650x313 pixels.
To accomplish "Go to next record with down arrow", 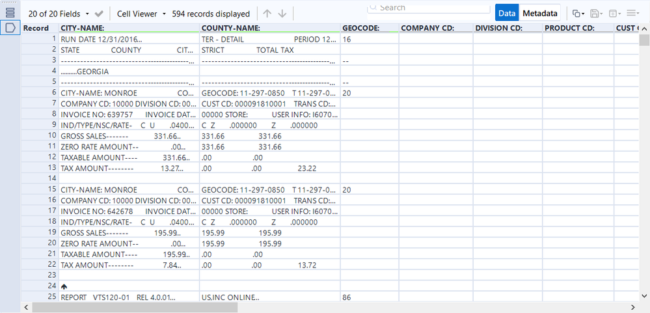I will 282,14.
